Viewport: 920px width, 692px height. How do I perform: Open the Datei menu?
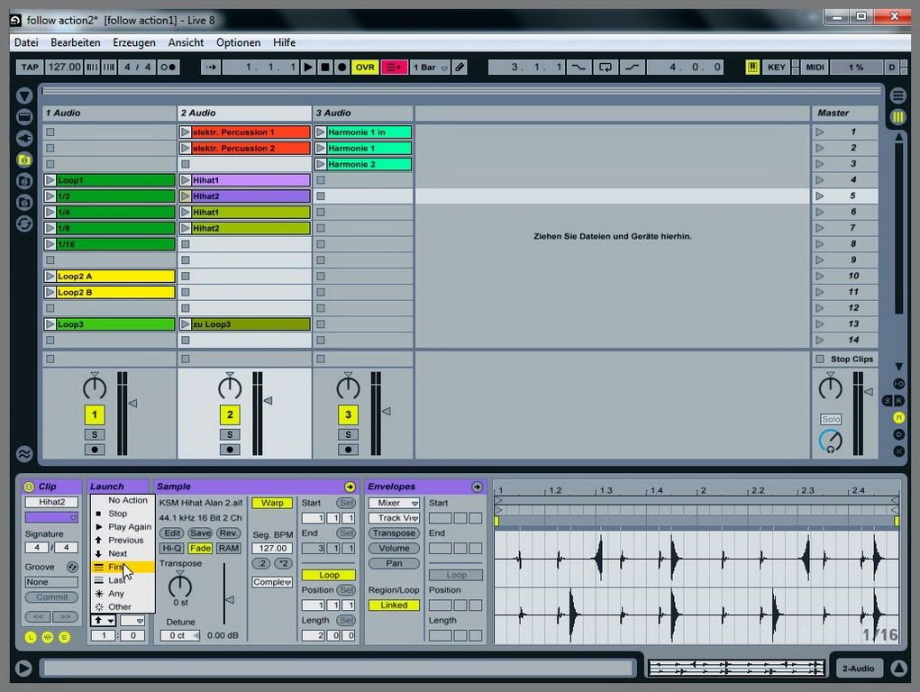click(x=26, y=42)
